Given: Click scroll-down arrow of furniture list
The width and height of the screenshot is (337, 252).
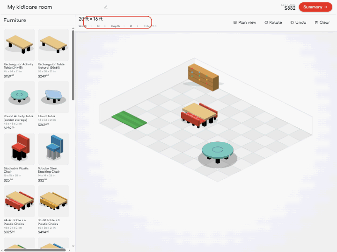Looking at the screenshot, I should coord(73,246).
